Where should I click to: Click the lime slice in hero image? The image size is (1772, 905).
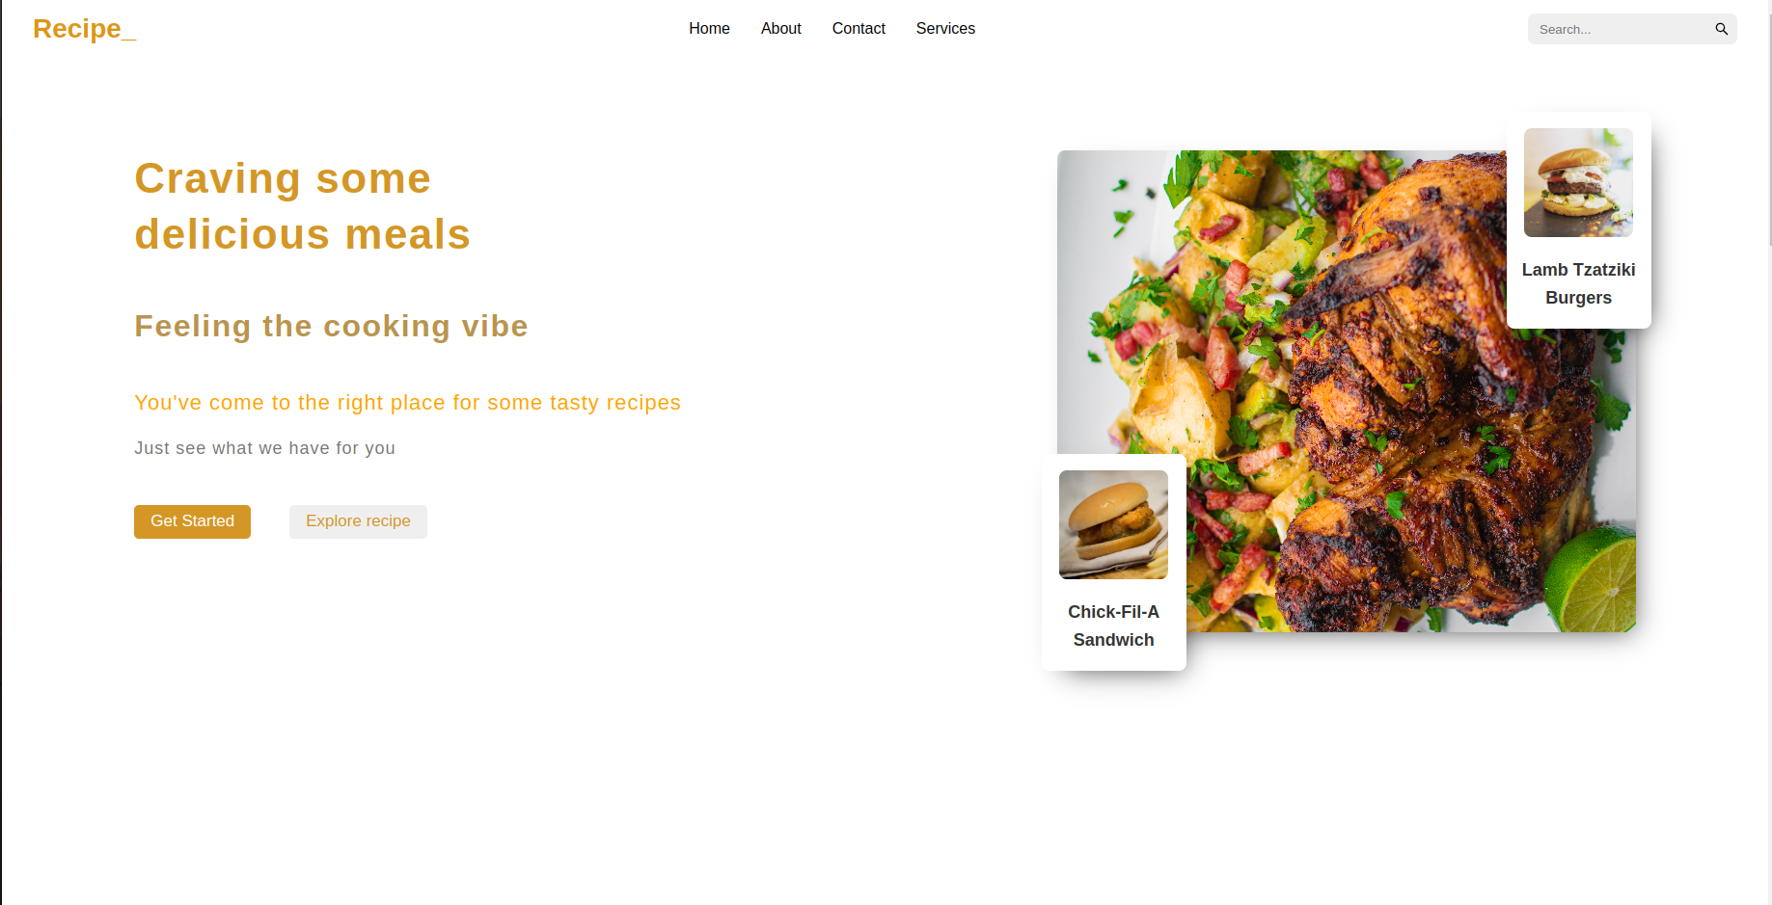(x=1592, y=579)
